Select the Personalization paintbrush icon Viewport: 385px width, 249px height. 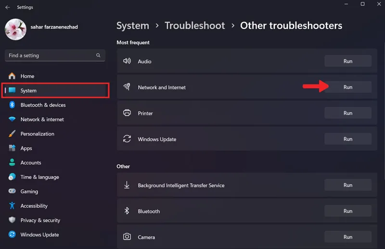(12, 134)
